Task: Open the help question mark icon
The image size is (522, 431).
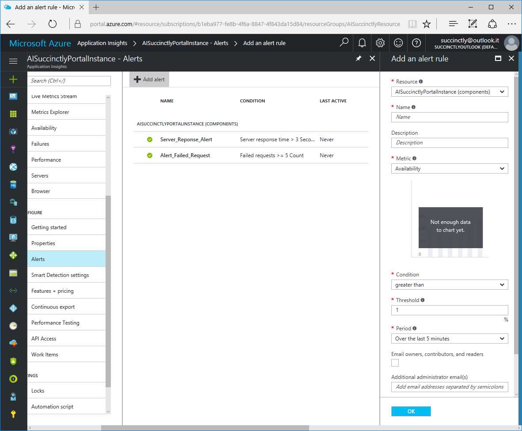Action: coord(416,42)
